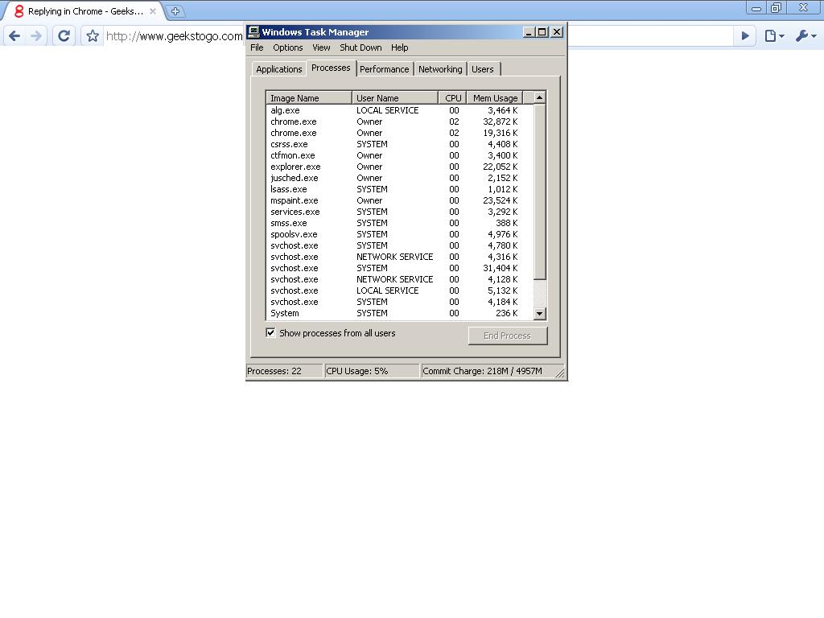
Task: Select the svchost.exe row using 5,132 K
Action: [x=399, y=290]
